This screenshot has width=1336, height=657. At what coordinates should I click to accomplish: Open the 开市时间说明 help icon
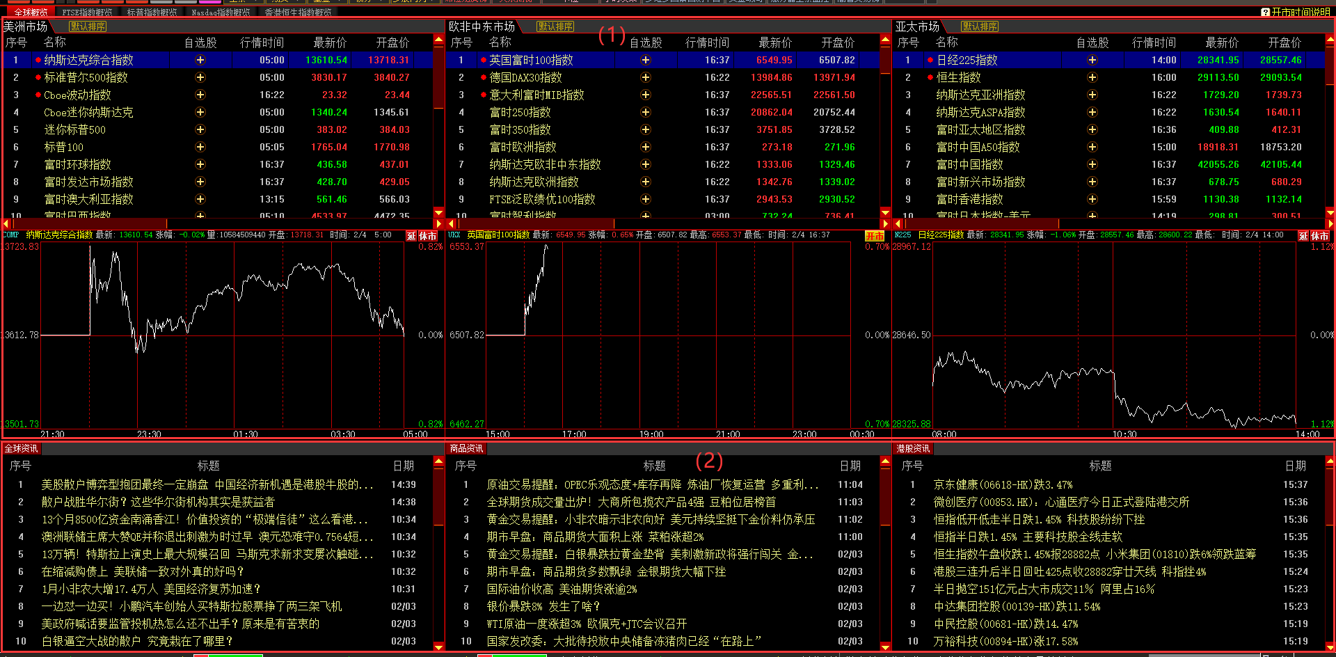(1266, 12)
